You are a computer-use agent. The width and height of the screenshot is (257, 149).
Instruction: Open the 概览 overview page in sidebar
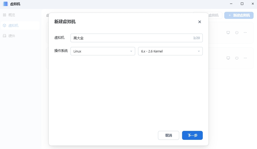click(x=12, y=15)
